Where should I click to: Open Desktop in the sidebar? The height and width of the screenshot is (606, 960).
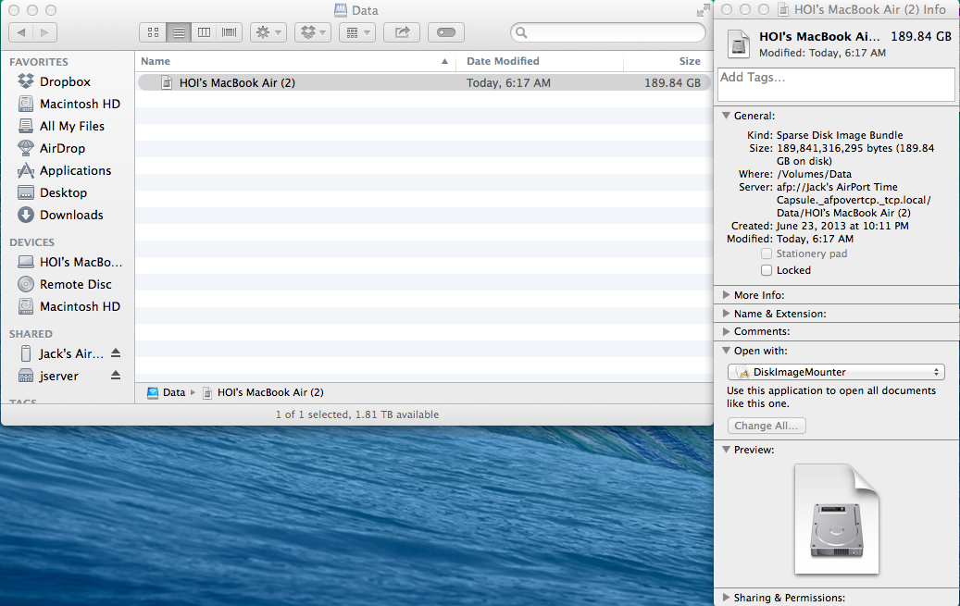tap(63, 192)
